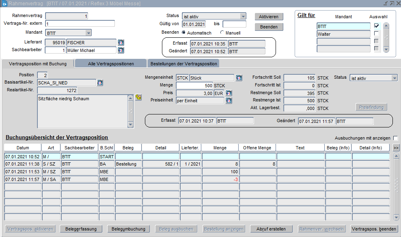
Task: Open lookup icon beside Sachbearbeiter Müller Michael
Action: point(121,50)
